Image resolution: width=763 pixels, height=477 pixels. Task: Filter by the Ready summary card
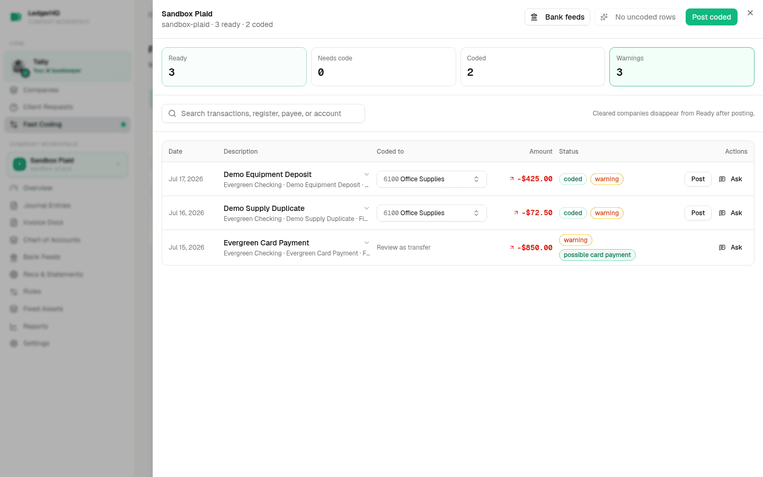(x=234, y=67)
